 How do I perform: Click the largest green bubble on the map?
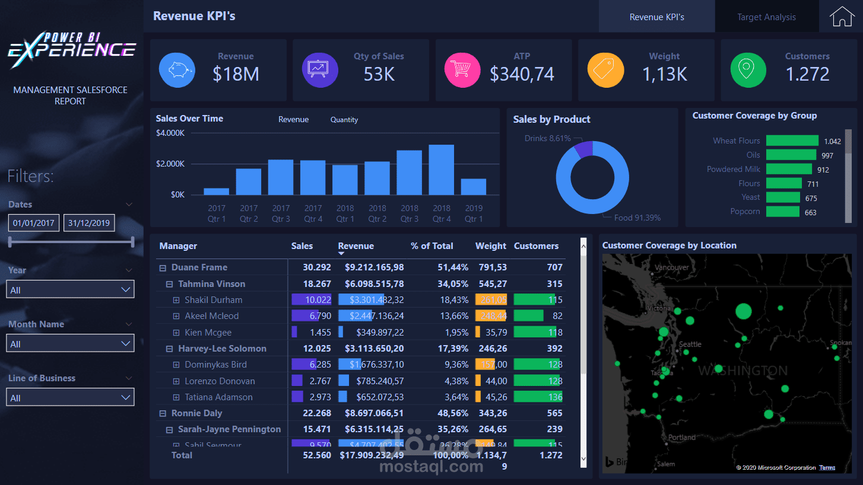tap(743, 311)
